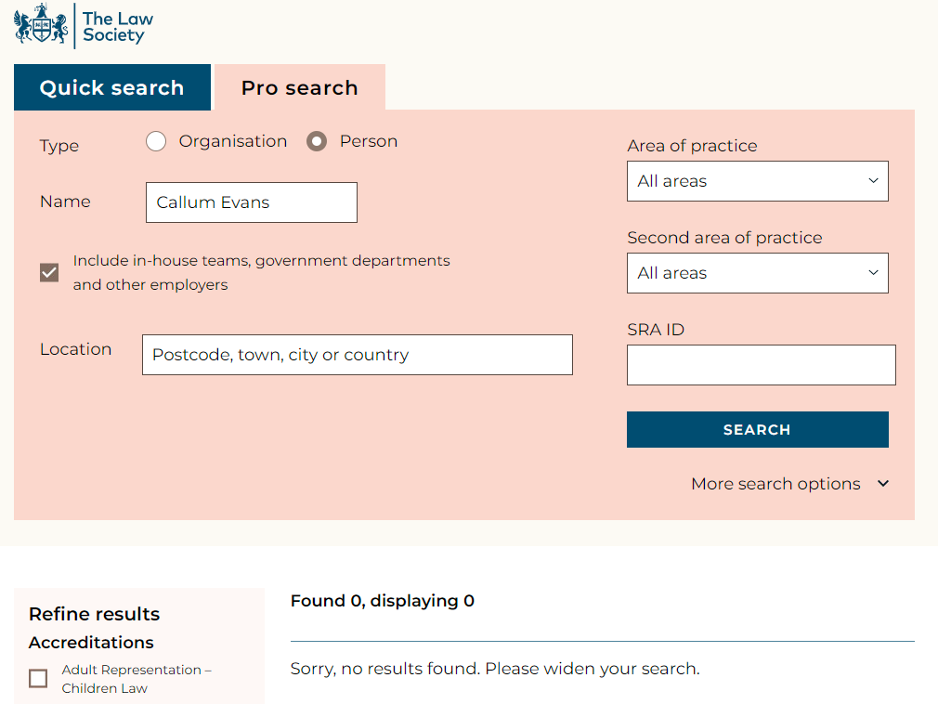This screenshot has height=704, width=938.
Task: Click the SEARCH button
Action: pyautogui.click(x=757, y=429)
